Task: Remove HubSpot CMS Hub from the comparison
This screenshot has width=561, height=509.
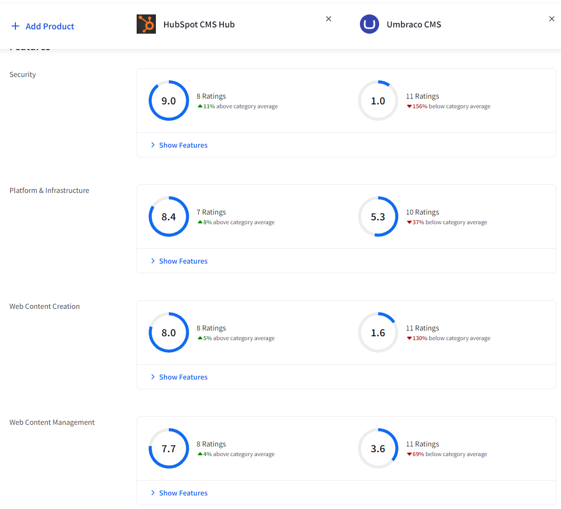Action: pyautogui.click(x=328, y=19)
